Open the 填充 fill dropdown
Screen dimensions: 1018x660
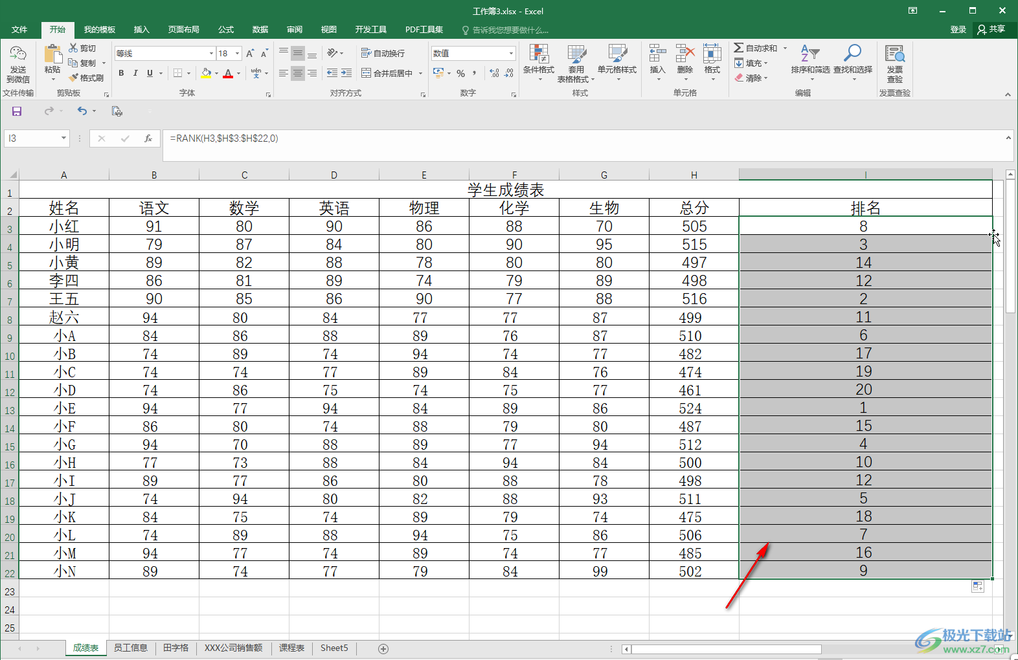coord(751,63)
